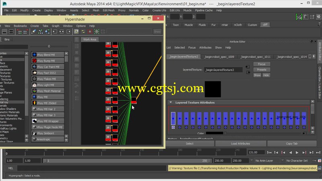This screenshot has height=181, width=322.
Task: Click scroll-down arrow of Attribute Editor panel
Action: click(313, 132)
